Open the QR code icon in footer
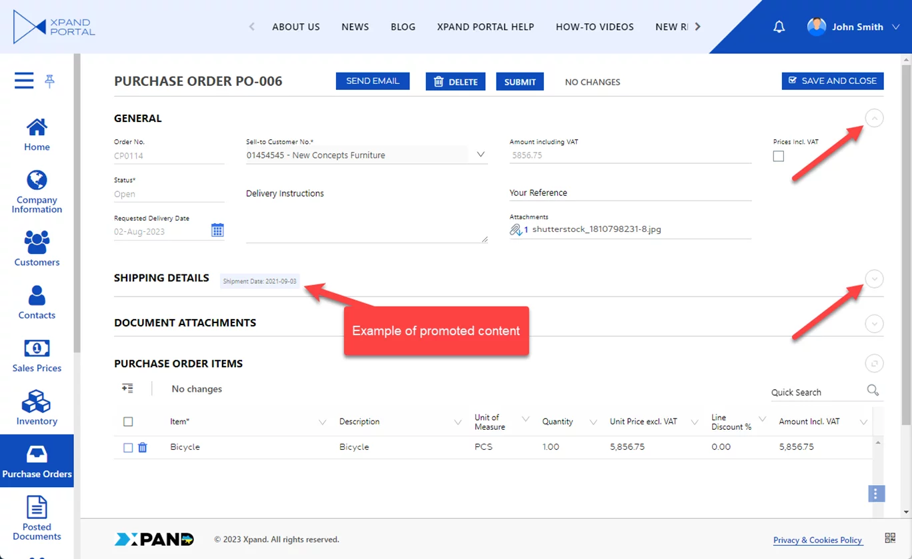Screen dimensions: 912x559 coord(890,538)
